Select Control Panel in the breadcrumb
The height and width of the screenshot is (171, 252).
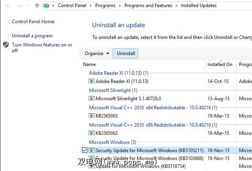click(x=72, y=6)
